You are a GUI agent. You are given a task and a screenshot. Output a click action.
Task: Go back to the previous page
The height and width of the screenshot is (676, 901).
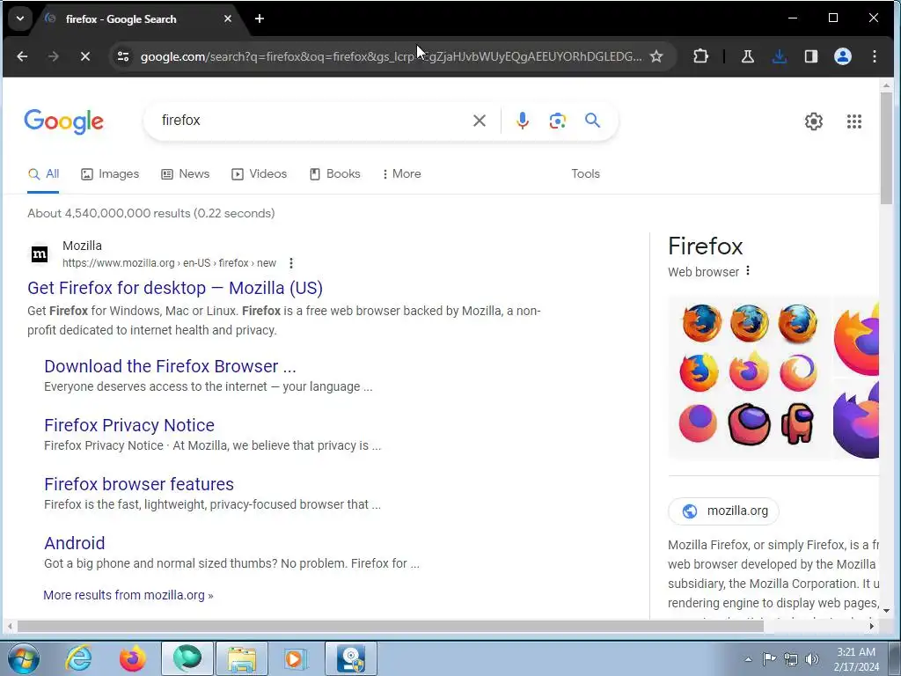coord(22,56)
